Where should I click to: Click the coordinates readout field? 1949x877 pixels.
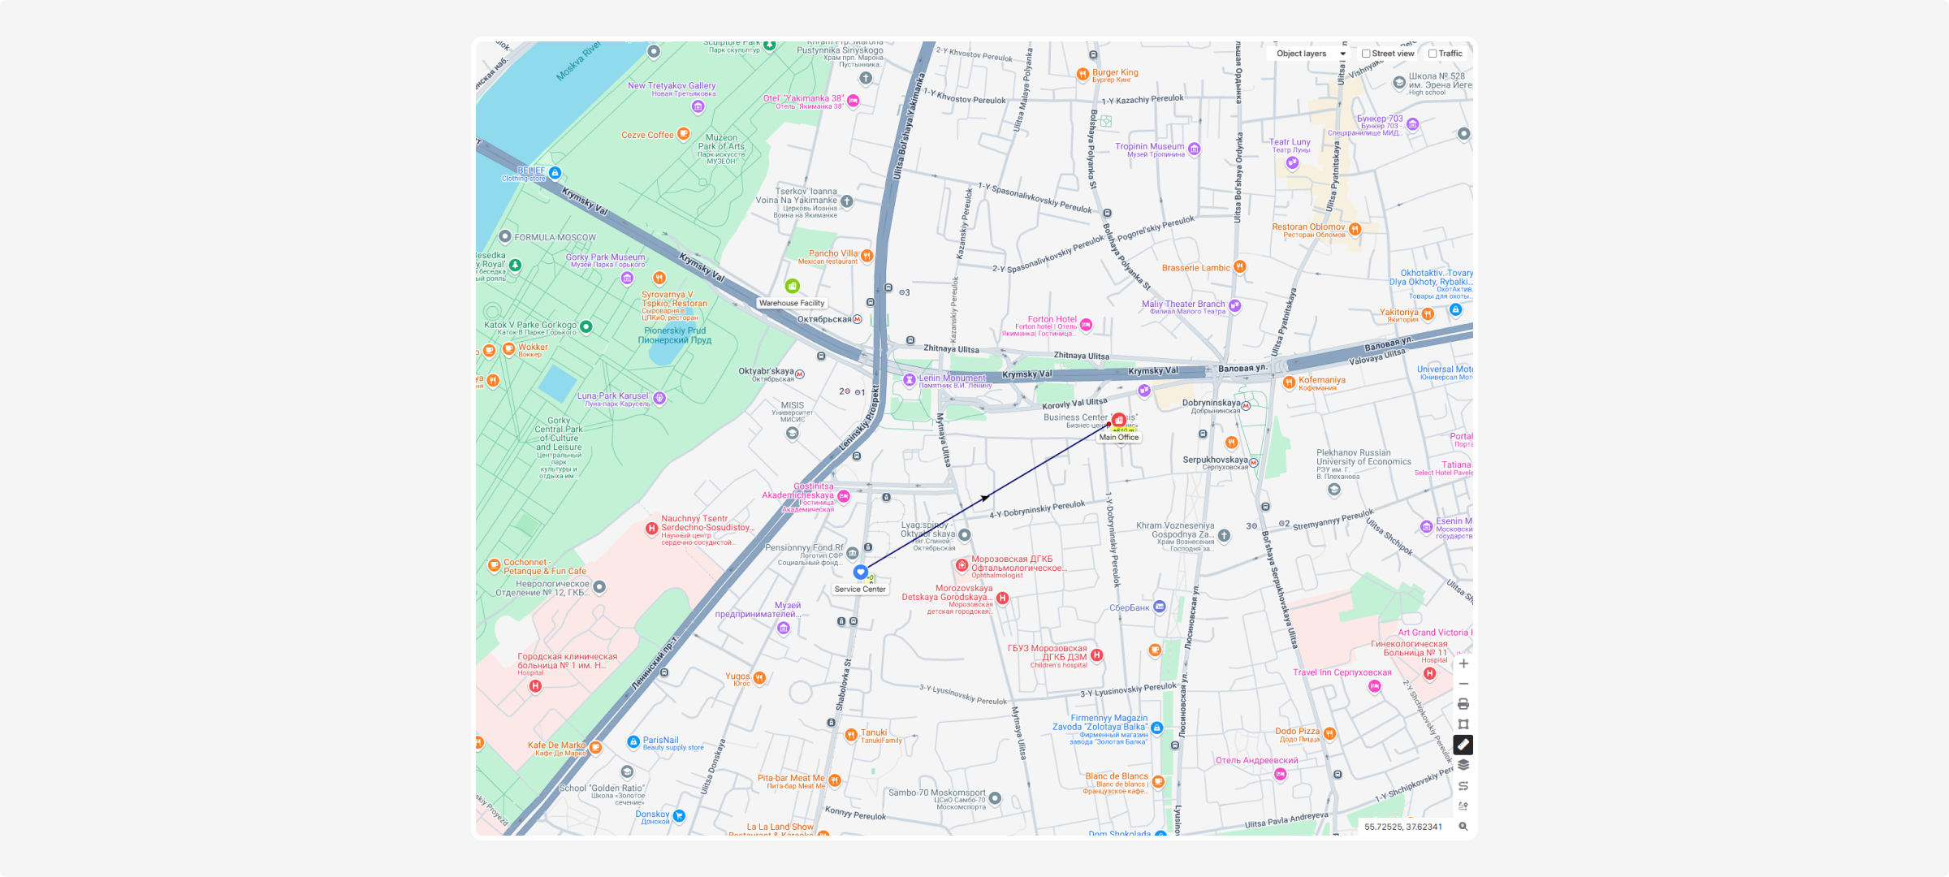tap(1403, 827)
